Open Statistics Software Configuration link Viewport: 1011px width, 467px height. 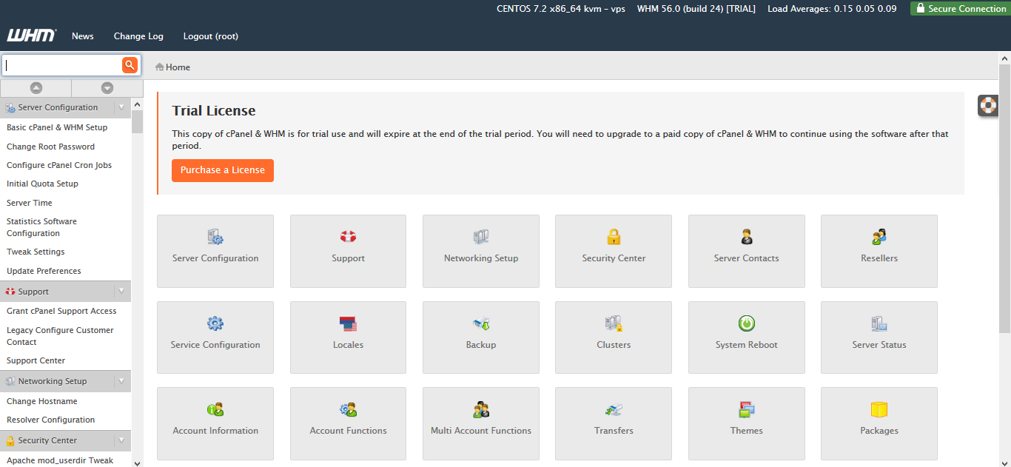click(41, 227)
